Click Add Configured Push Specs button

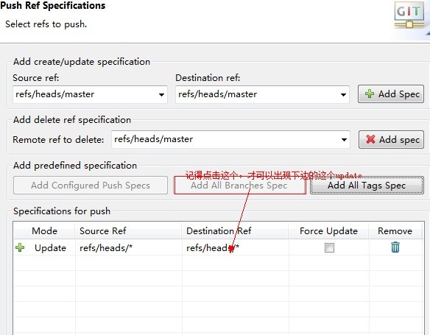click(x=91, y=186)
